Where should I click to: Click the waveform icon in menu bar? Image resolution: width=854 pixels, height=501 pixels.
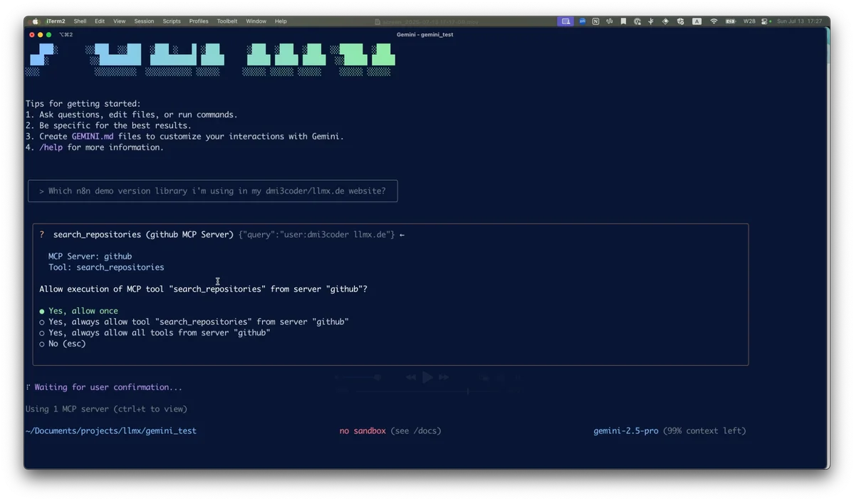(x=610, y=21)
